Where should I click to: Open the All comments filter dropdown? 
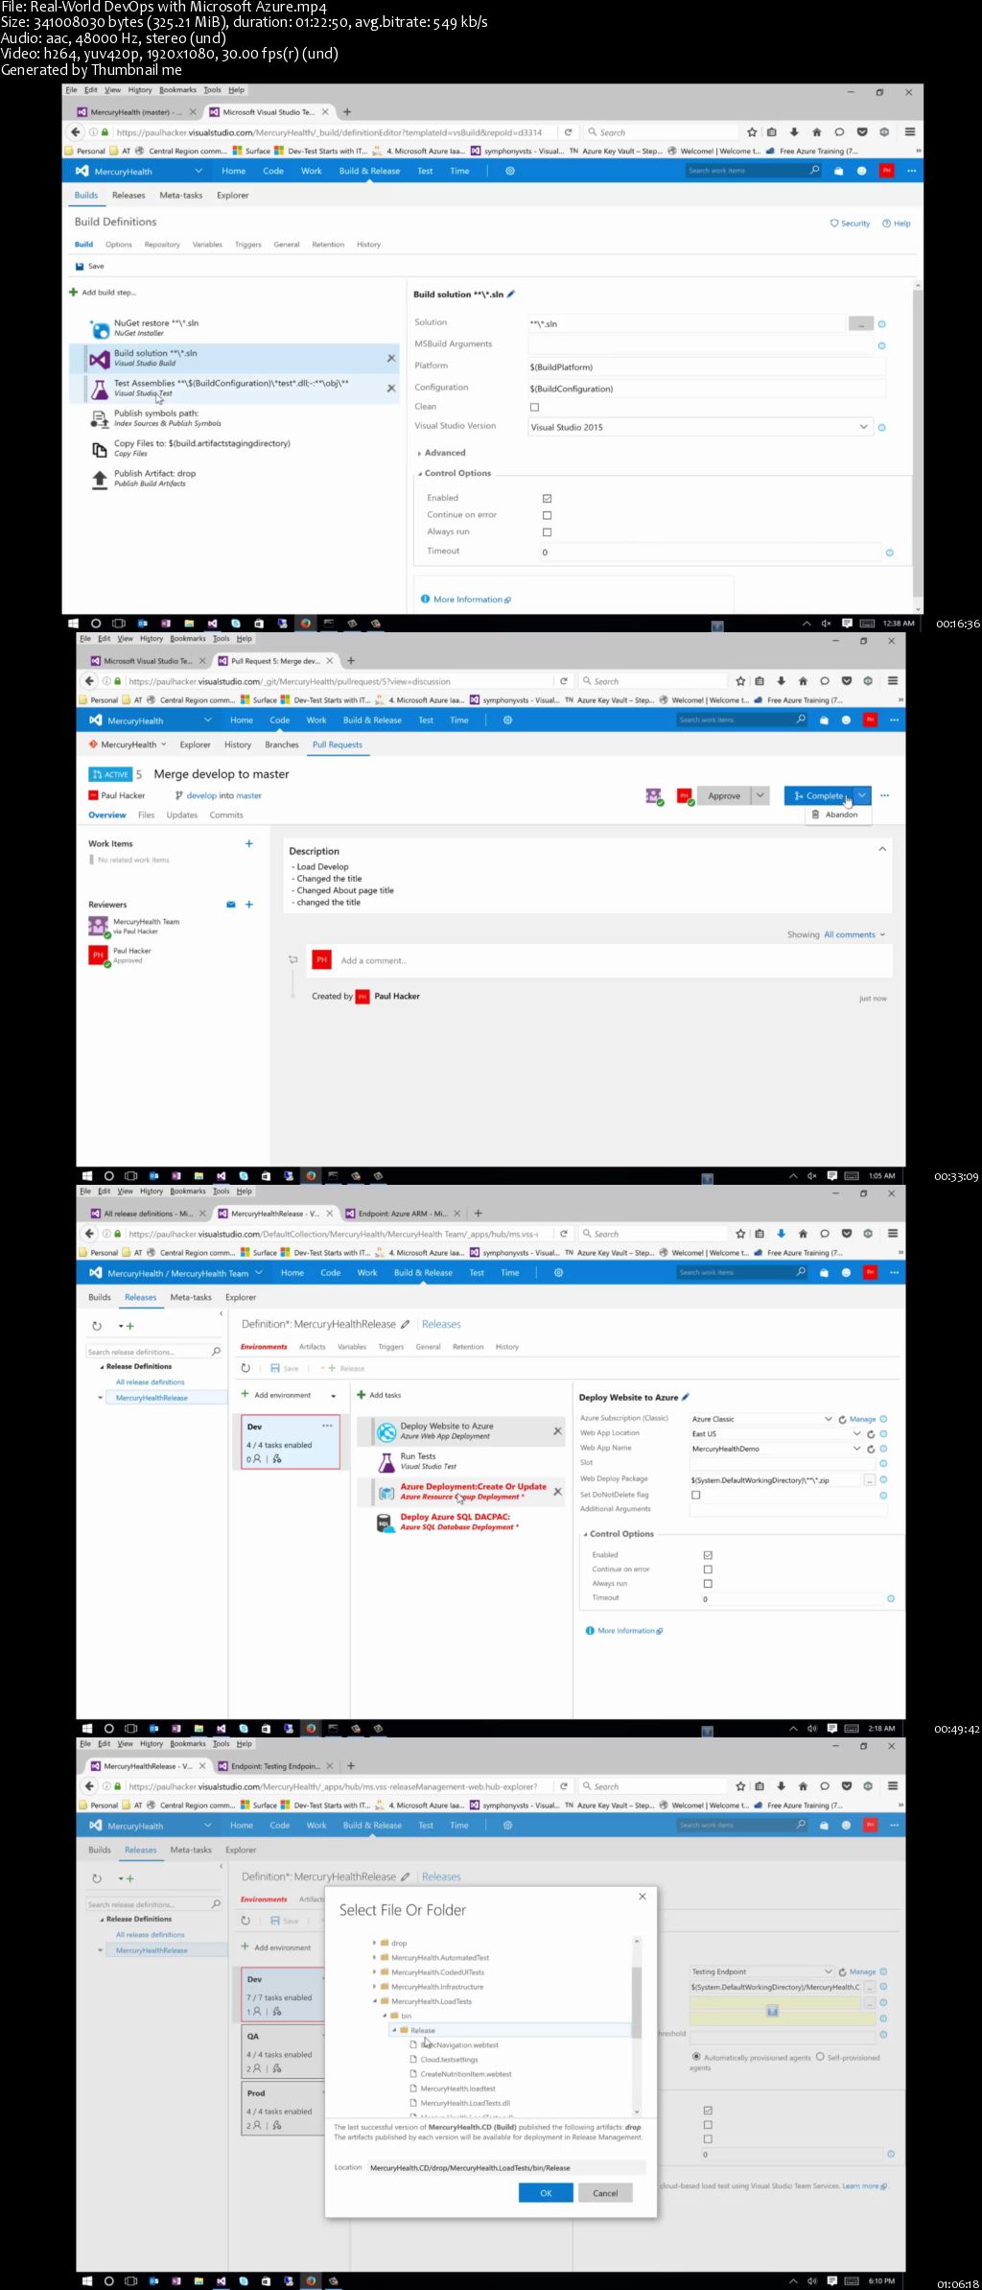(x=854, y=934)
